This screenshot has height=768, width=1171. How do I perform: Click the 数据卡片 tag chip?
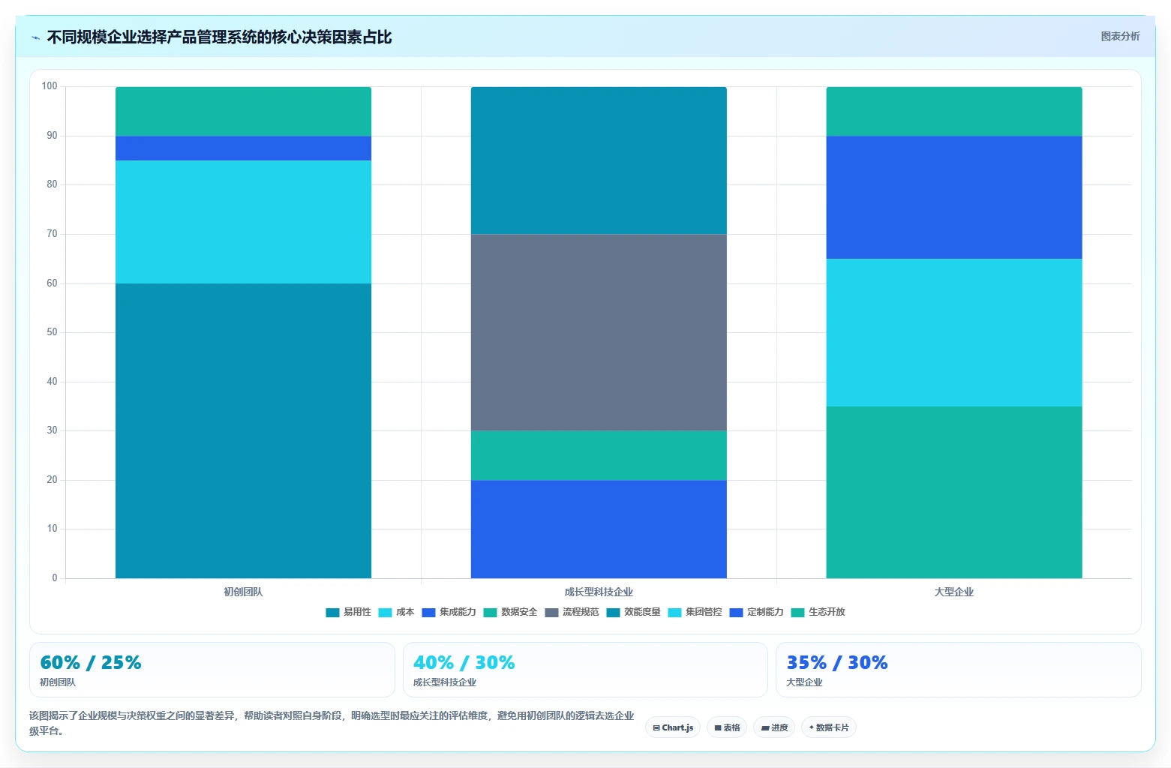(829, 727)
